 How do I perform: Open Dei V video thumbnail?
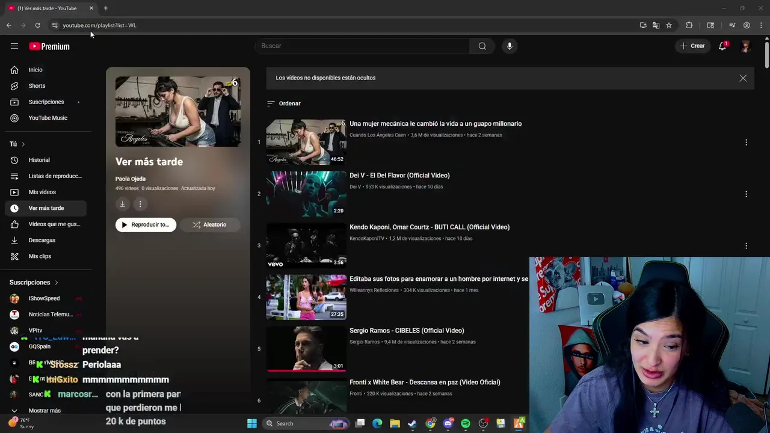point(306,194)
